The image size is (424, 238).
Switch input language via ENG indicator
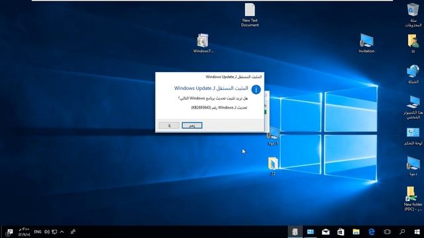(38, 232)
